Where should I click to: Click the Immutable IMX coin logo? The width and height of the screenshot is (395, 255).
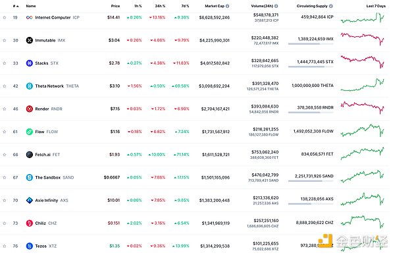click(30, 40)
